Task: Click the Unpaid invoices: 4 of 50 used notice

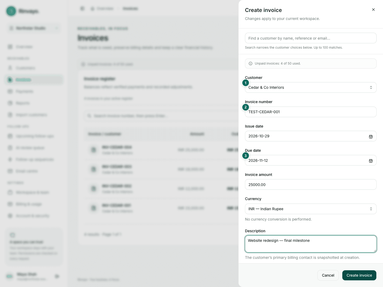Action: point(311,64)
